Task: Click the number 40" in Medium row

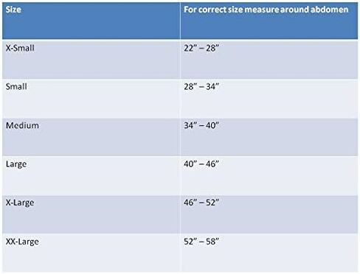Action: point(212,125)
